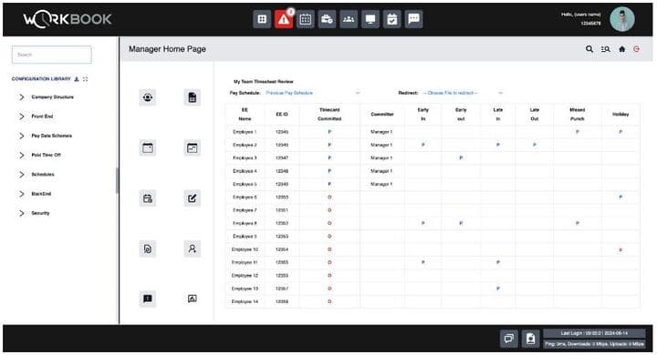This screenshot has width=657, height=355.
Task: Click the user profile avatar photo
Action: [x=621, y=19]
